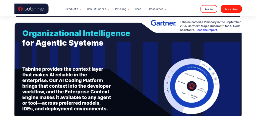Click the Organizational Intelligence heading
This screenshot has width=256, height=116.
pyautogui.click(x=76, y=33)
